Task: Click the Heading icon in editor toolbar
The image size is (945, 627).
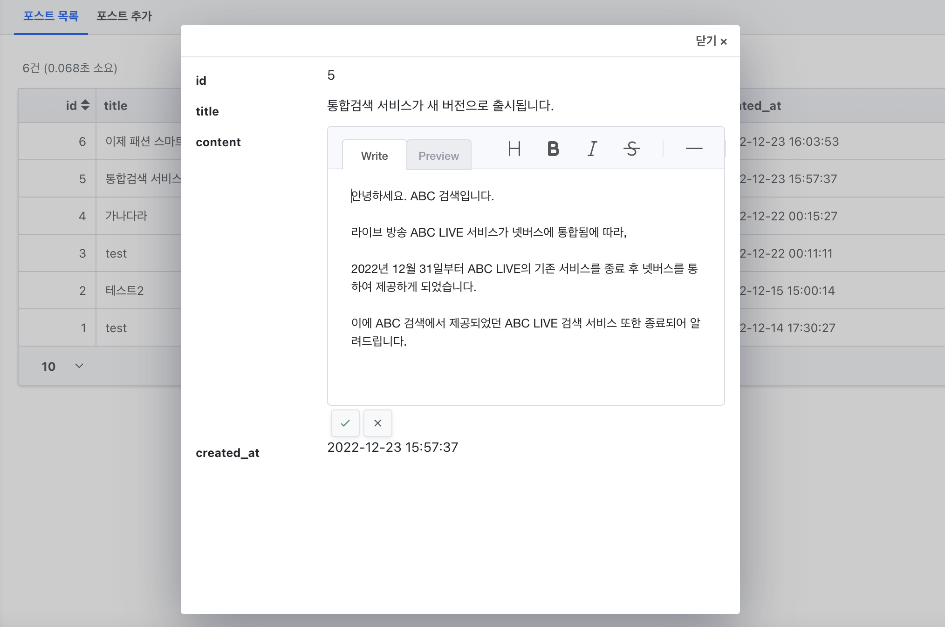Action: 514,149
